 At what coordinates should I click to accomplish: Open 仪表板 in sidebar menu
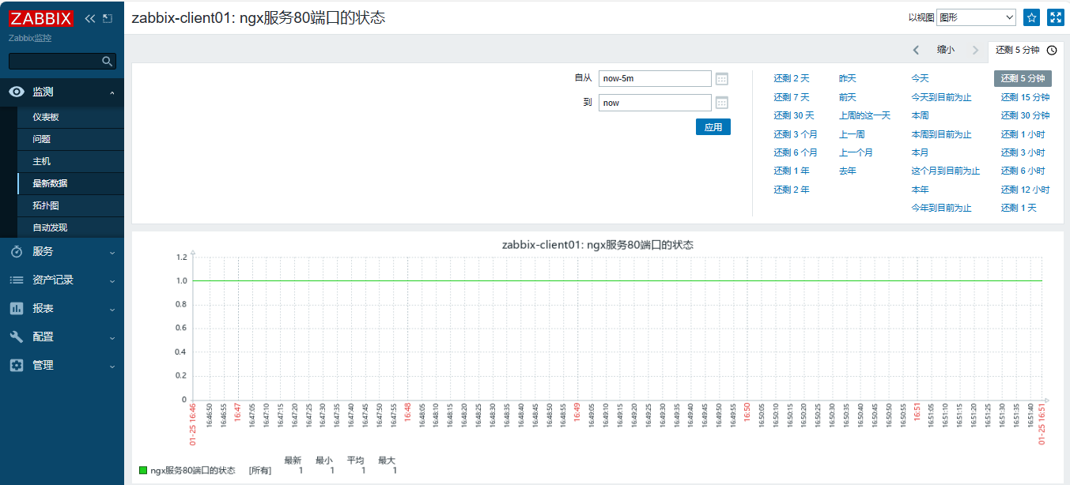coord(46,117)
